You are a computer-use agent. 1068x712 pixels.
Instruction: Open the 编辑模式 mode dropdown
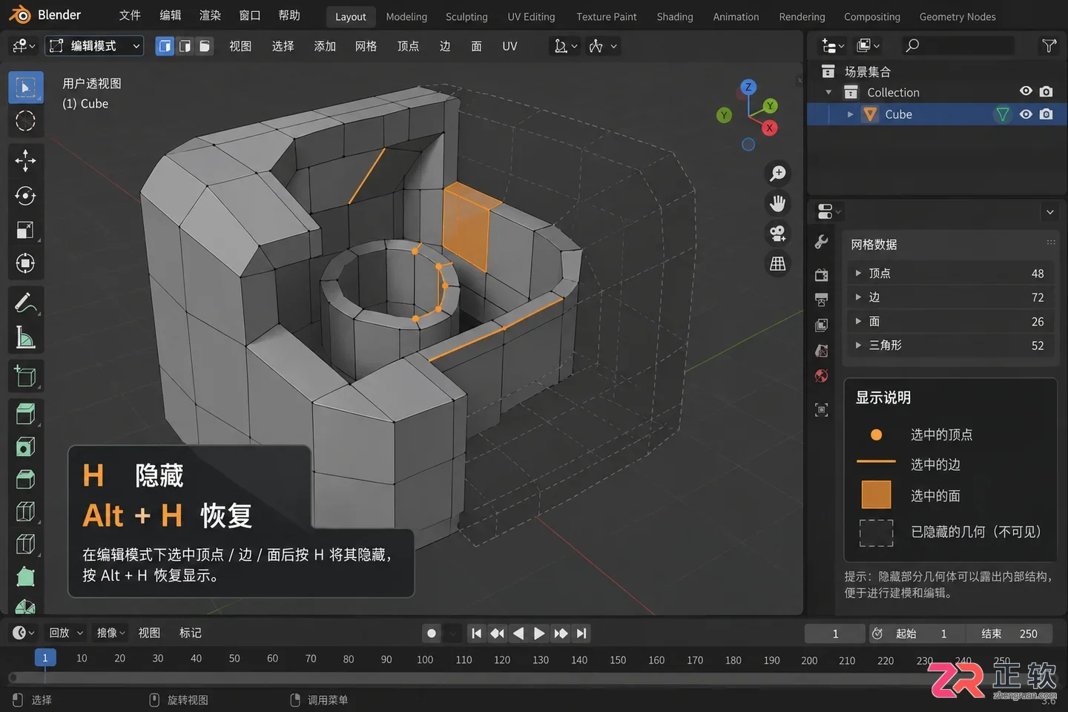(x=94, y=46)
